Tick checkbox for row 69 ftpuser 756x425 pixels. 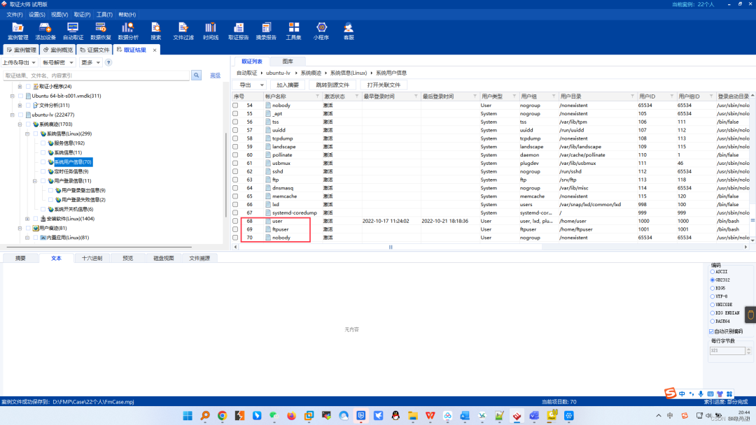[x=235, y=229]
